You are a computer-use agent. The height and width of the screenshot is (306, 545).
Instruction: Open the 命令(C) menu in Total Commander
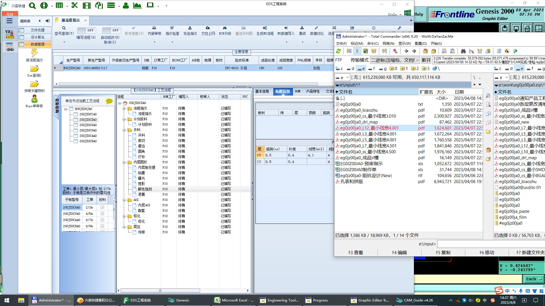pos(372,44)
